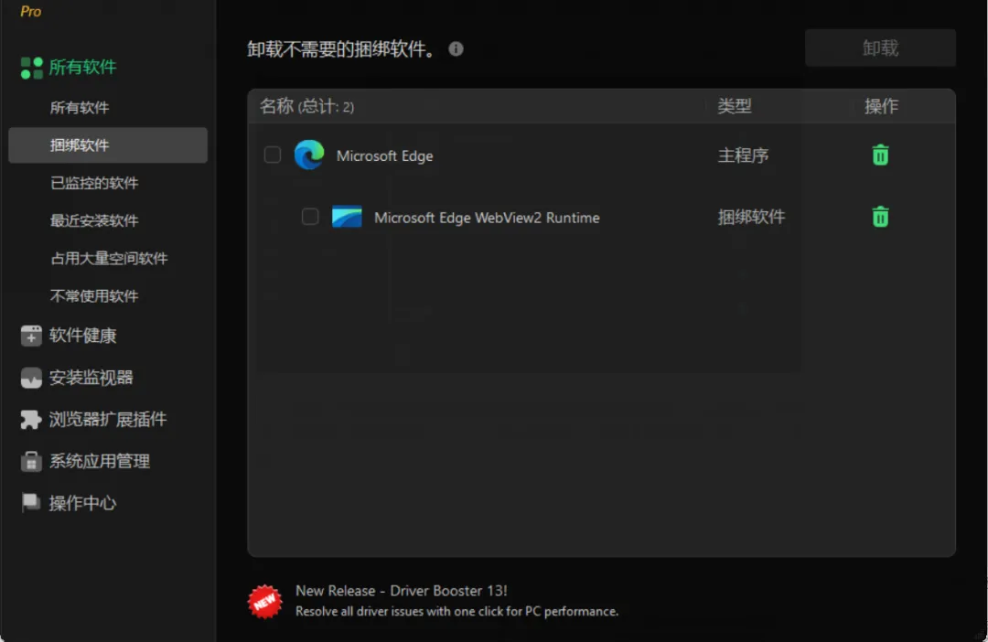Click the Microsoft Edge WebView2 Runtime name
This screenshot has width=988, height=642.
point(487,218)
